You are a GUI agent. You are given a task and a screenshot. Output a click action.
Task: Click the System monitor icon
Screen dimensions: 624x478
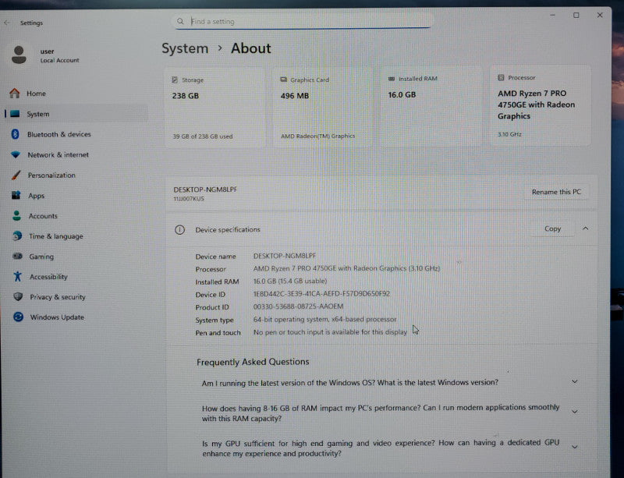15,114
